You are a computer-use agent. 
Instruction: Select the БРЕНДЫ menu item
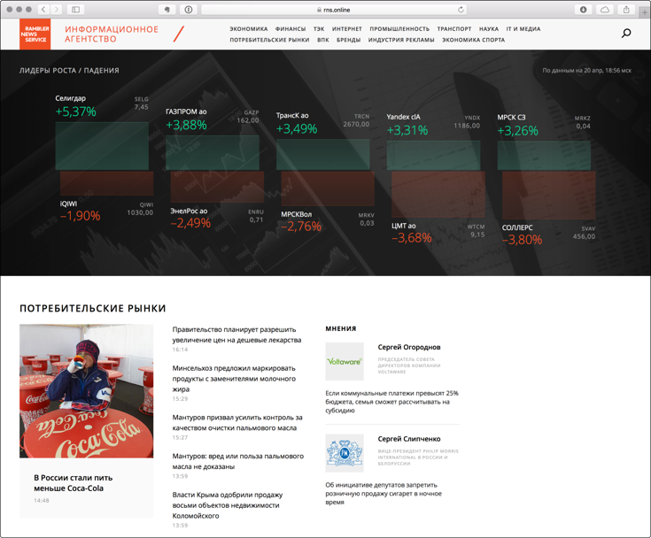348,40
